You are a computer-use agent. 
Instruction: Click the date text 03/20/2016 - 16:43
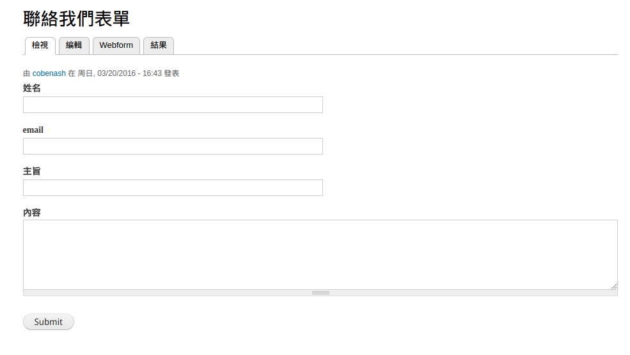pyautogui.click(x=129, y=73)
